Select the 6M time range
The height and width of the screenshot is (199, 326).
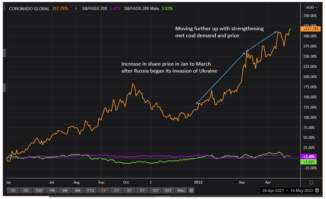78,190
